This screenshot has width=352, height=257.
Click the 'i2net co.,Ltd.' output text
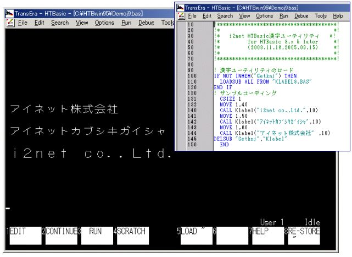point(92,153)
